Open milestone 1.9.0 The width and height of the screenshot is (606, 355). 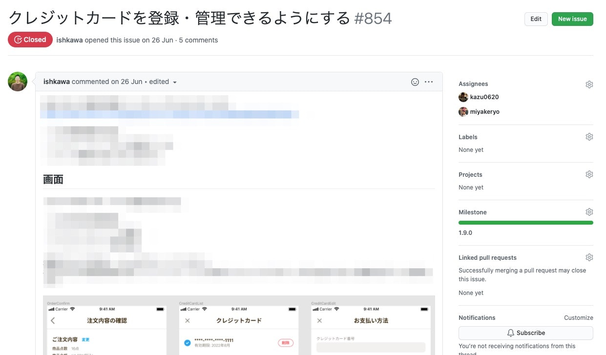pyautogui.click(x=465, y=233)
